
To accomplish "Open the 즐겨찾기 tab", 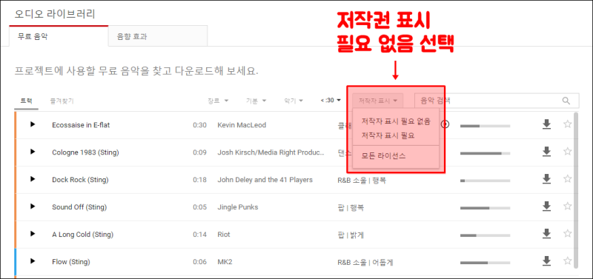I will [x=62, y=101].
